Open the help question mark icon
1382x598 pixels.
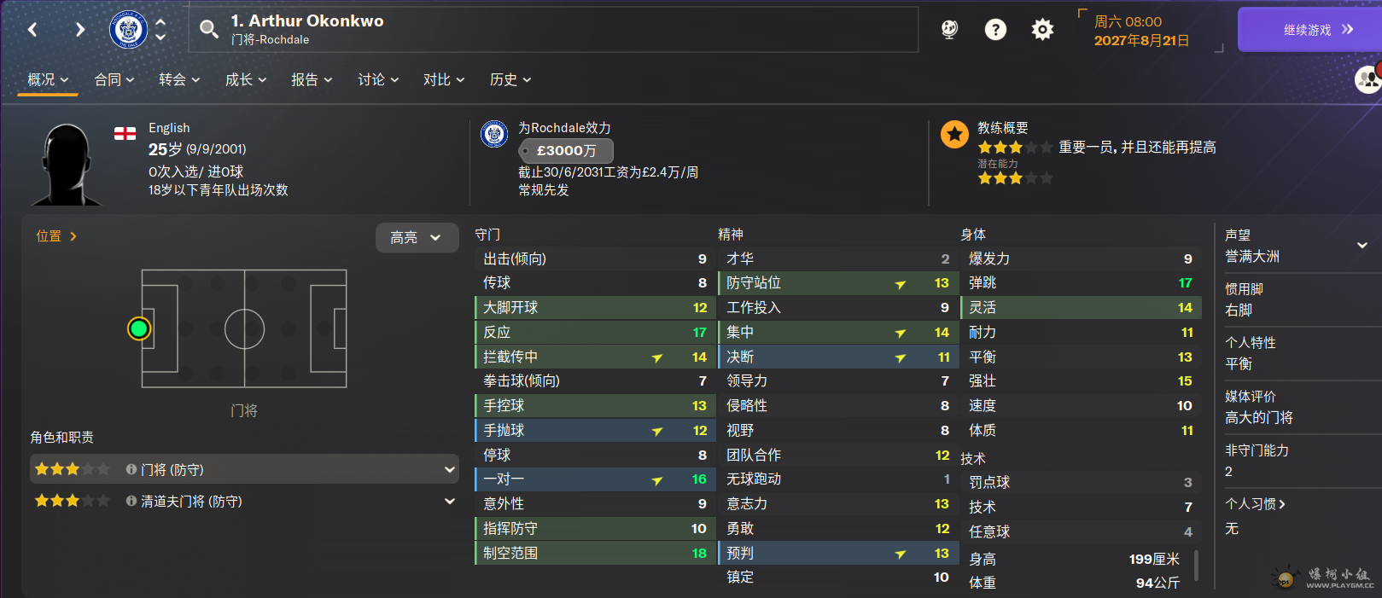click(995, 30)
